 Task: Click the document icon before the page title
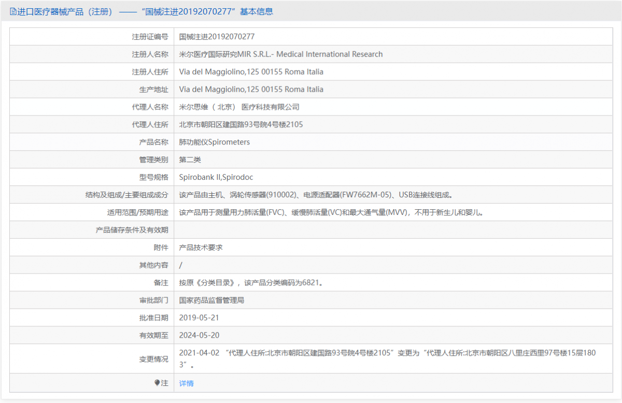[13, 11]
